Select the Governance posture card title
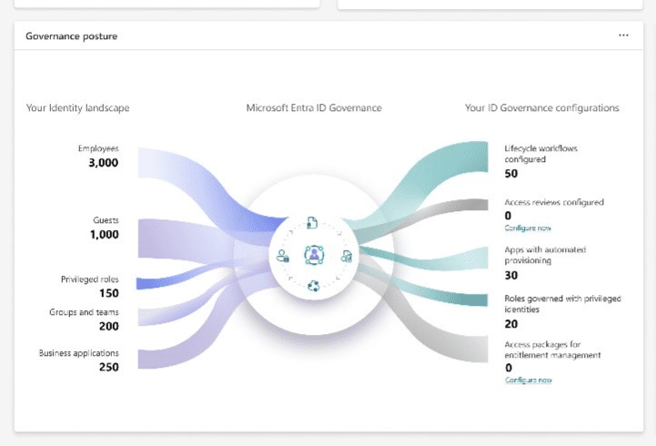Screen dimensions: 656x446 (x=72, y=36)
